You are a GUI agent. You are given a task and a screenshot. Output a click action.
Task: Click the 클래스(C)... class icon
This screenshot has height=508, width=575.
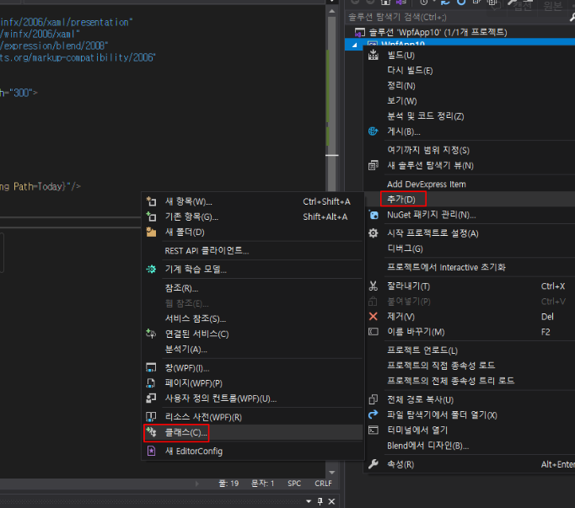(151, 432)
